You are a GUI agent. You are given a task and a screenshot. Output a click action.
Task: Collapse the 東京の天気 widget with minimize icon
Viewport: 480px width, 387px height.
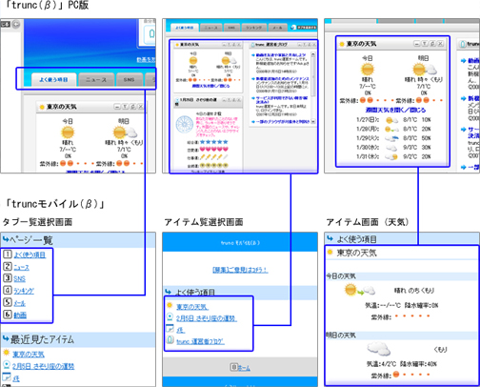(117, 107)
